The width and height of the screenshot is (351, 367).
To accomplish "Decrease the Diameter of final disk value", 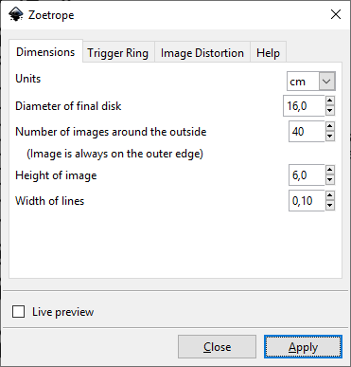I will (330, 111).
